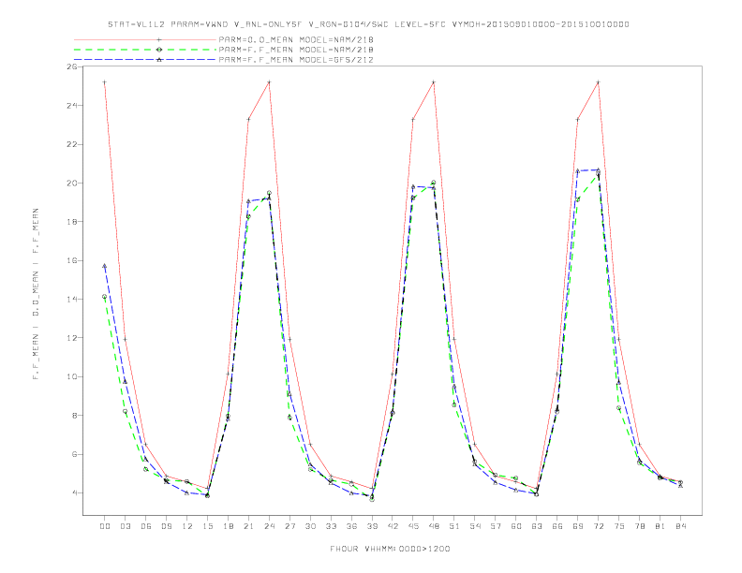Click x-axis tick label 69
The image size is (742, 573).
coord(578,526)
